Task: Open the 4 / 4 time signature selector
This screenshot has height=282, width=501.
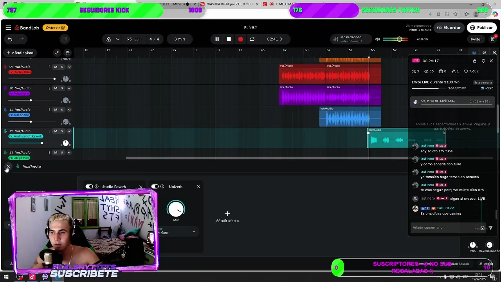Action: [154, 39]
